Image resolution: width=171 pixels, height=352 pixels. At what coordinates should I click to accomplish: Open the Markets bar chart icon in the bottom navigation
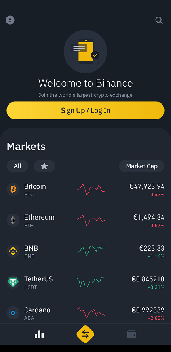pyautogui.click(x=39, y=334)
